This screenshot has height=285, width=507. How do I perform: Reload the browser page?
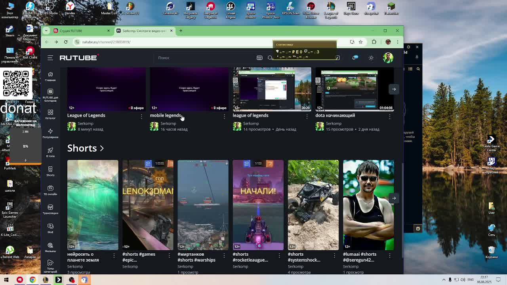(x=66, y=42)
